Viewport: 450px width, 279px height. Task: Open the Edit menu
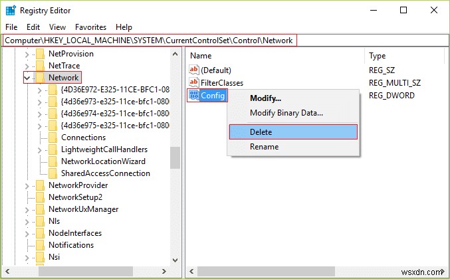(33, 27)
